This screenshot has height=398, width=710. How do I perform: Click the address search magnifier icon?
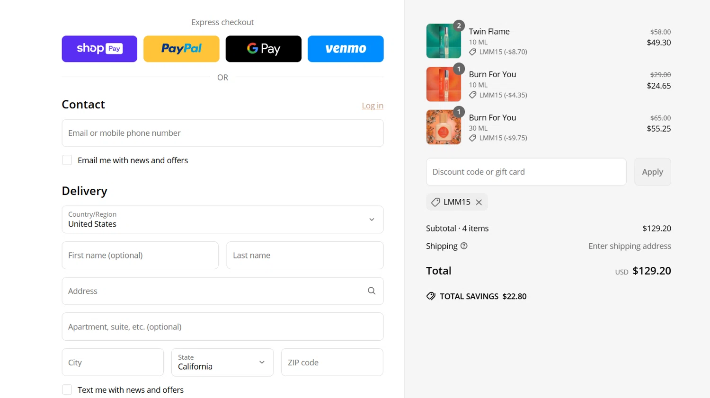(372, 291)
